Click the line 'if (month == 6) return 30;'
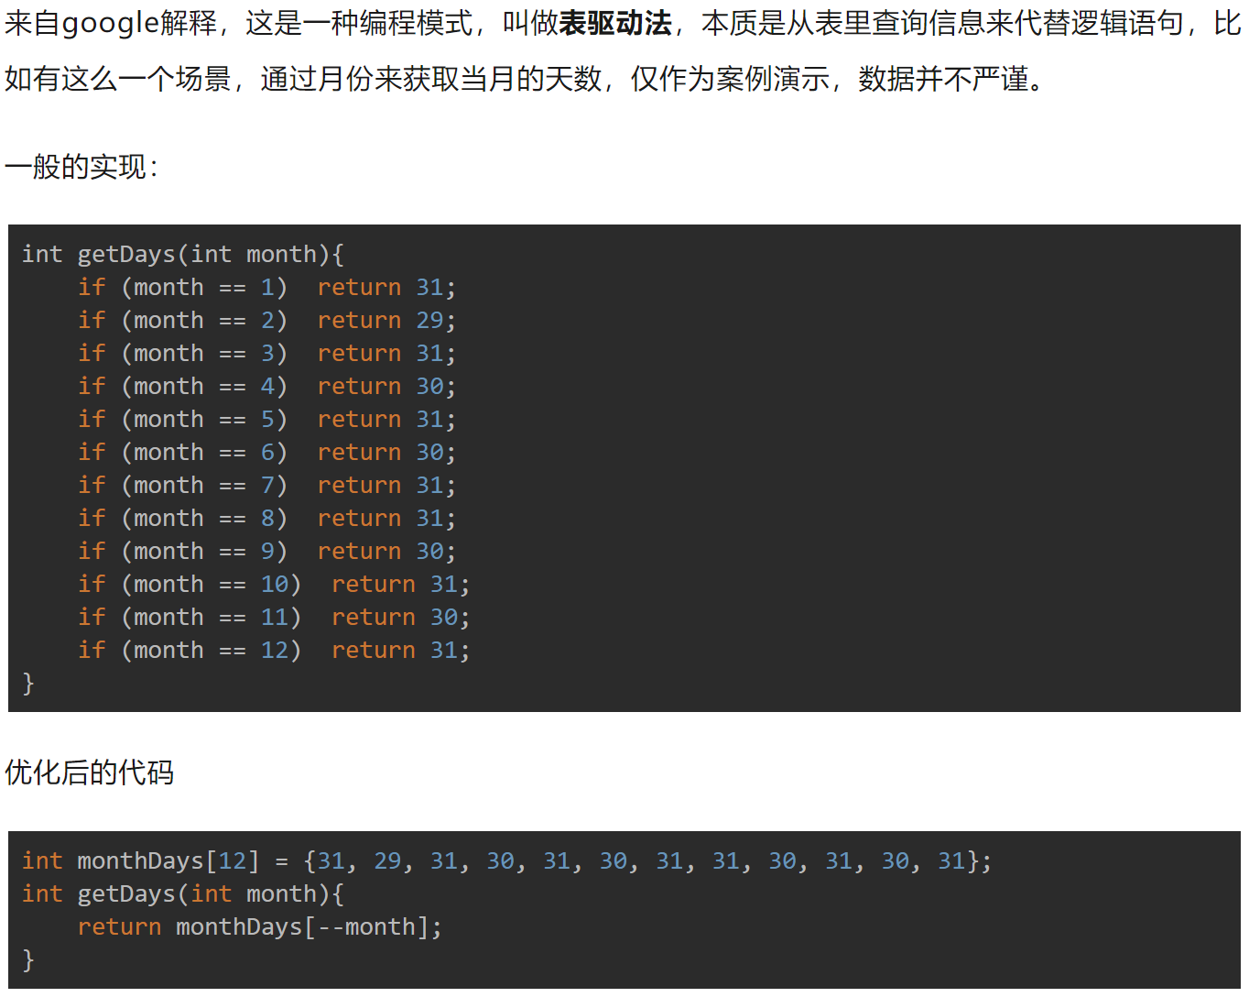The width and height of the screenshot is (1249, 997). tap(266, 452)
